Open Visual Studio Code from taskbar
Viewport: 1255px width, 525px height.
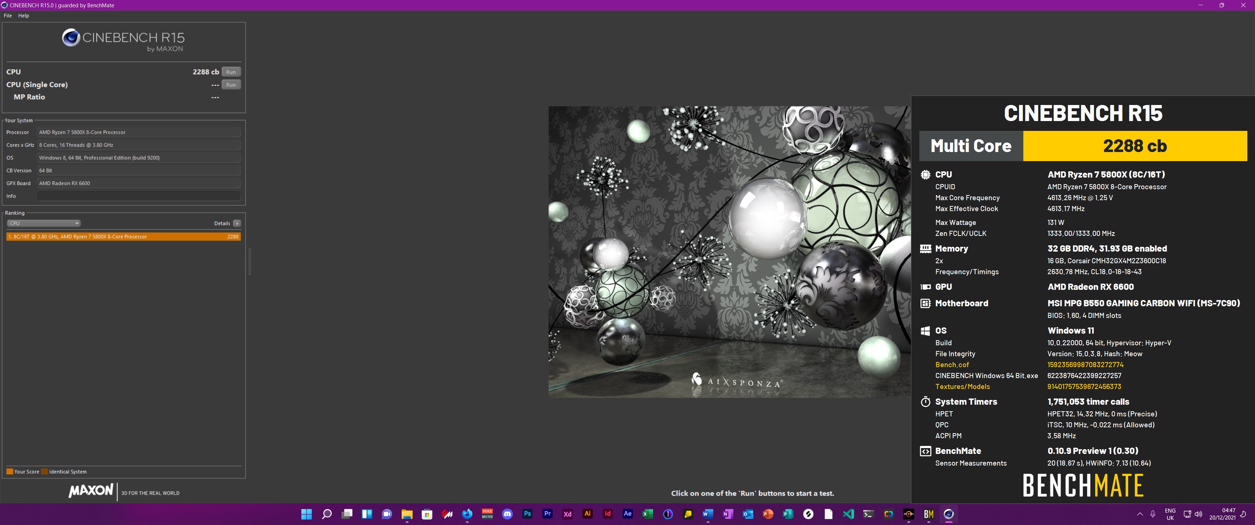[848, 514]
